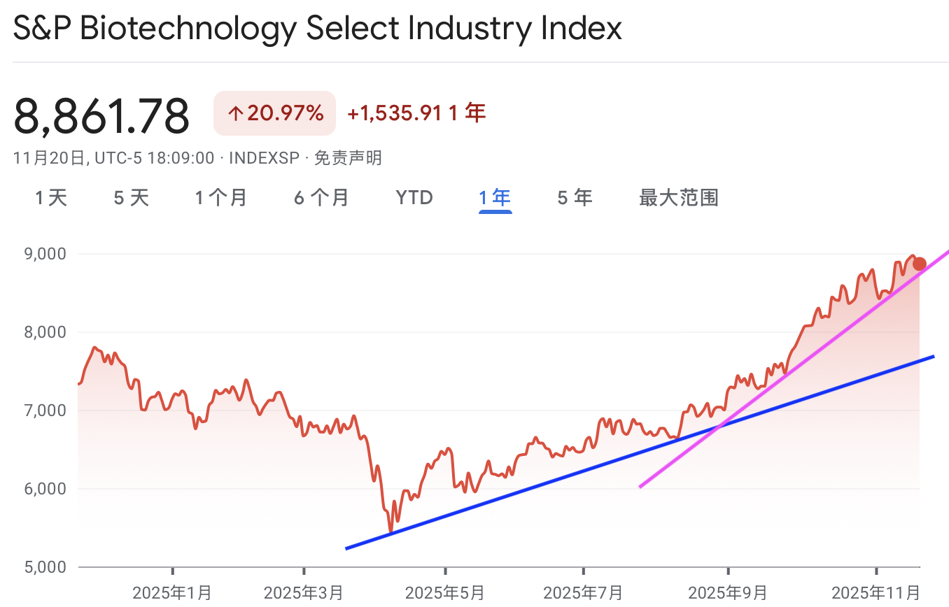
Task: Switch chart to 6 个月 range
Action: (x=321, y=198)
